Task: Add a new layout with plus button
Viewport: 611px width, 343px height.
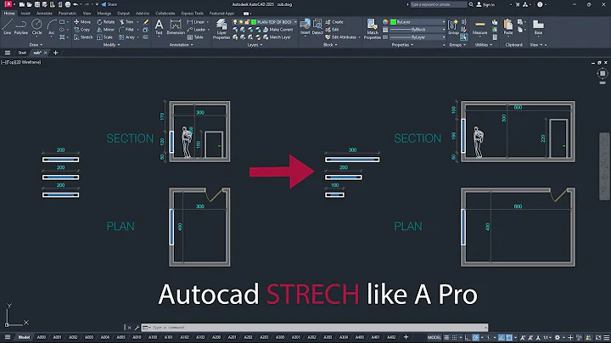Action: [x=406, y=337]
